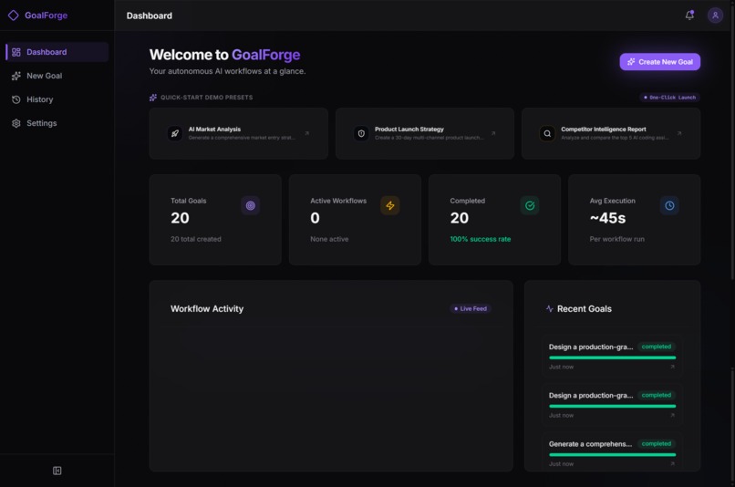Click the '100% success rate' text
735x487 pixels.
[x=481, y=239]
